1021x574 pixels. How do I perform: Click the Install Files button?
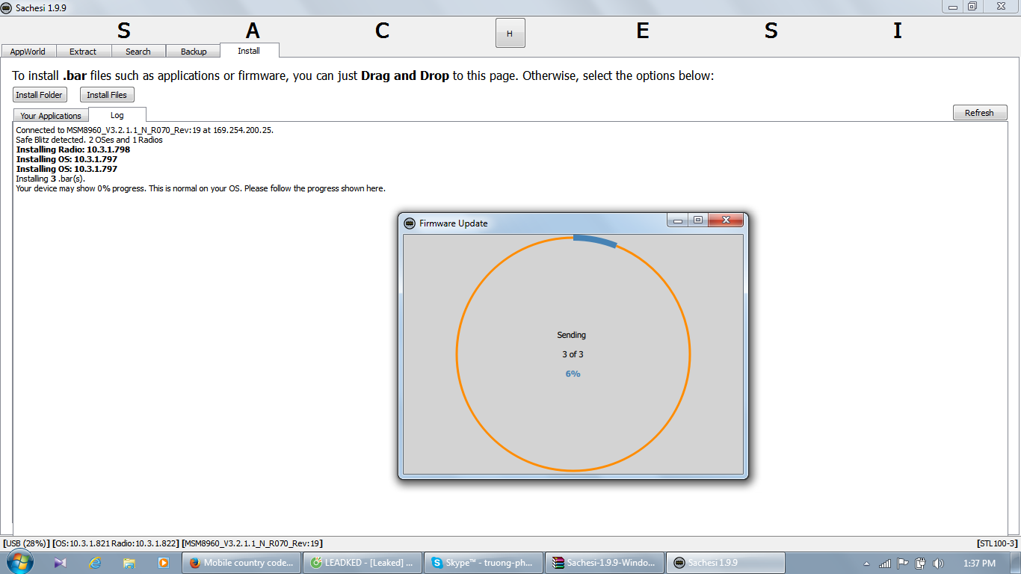pos(107,95)
